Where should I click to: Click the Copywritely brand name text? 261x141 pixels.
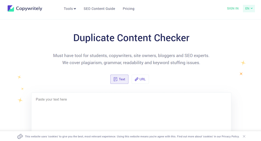point(29,8)
